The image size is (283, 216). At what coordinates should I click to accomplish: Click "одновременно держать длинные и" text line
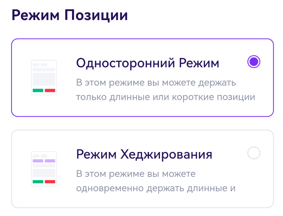156,188
